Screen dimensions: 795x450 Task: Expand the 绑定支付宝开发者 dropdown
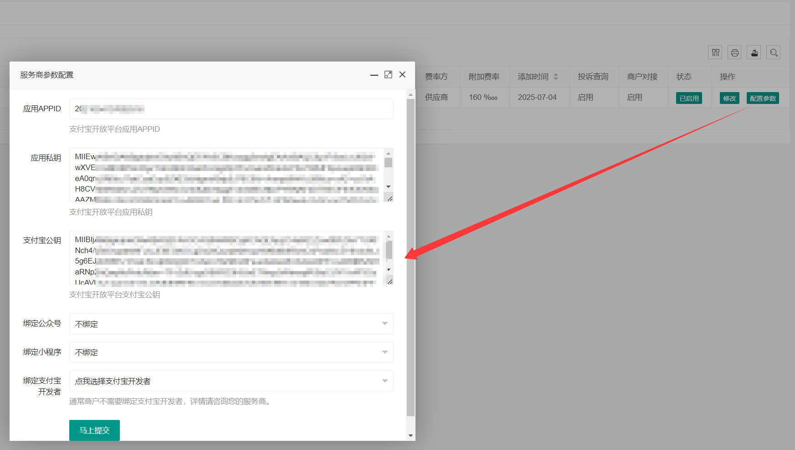pos(231,381)
